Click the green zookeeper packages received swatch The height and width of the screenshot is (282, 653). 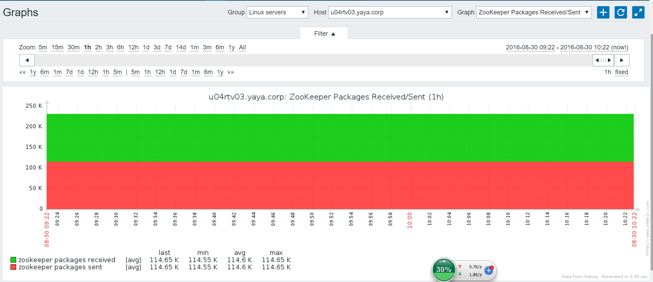tap(13, 260)
